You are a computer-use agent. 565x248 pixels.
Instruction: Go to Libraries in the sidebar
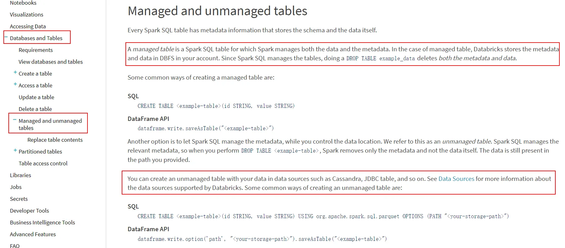coord(21,175)
